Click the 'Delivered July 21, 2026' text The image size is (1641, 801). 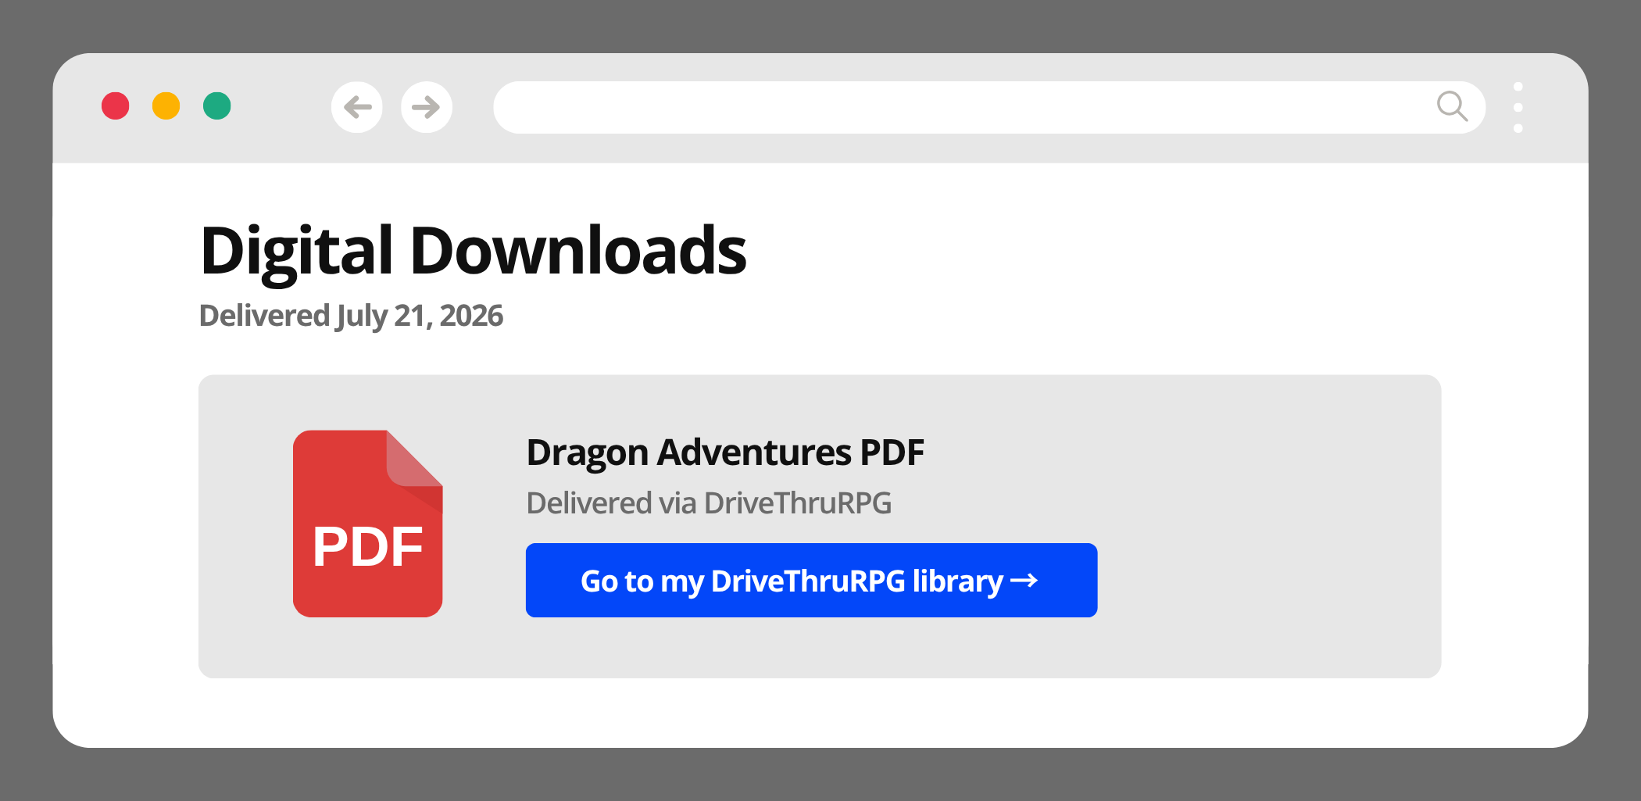coord(352,316)
